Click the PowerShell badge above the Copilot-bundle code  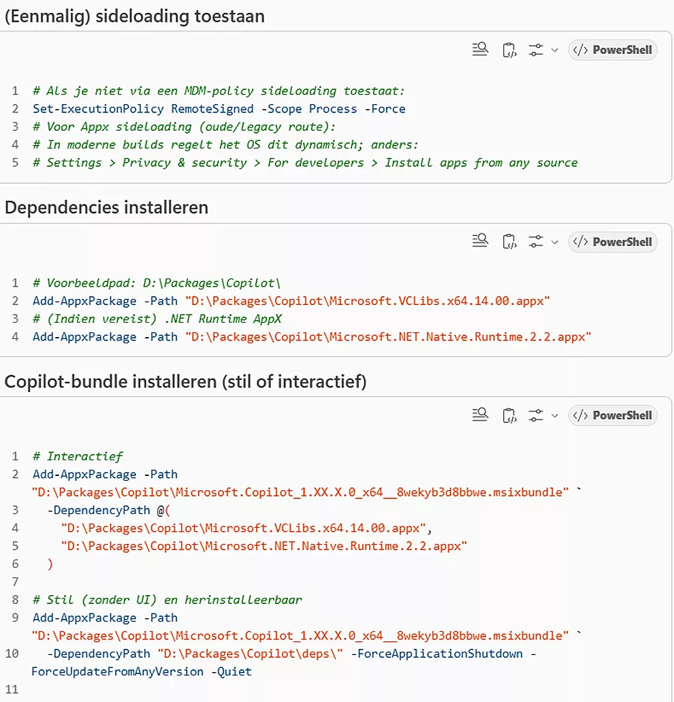pyautogui.click(x=612, y=415)
